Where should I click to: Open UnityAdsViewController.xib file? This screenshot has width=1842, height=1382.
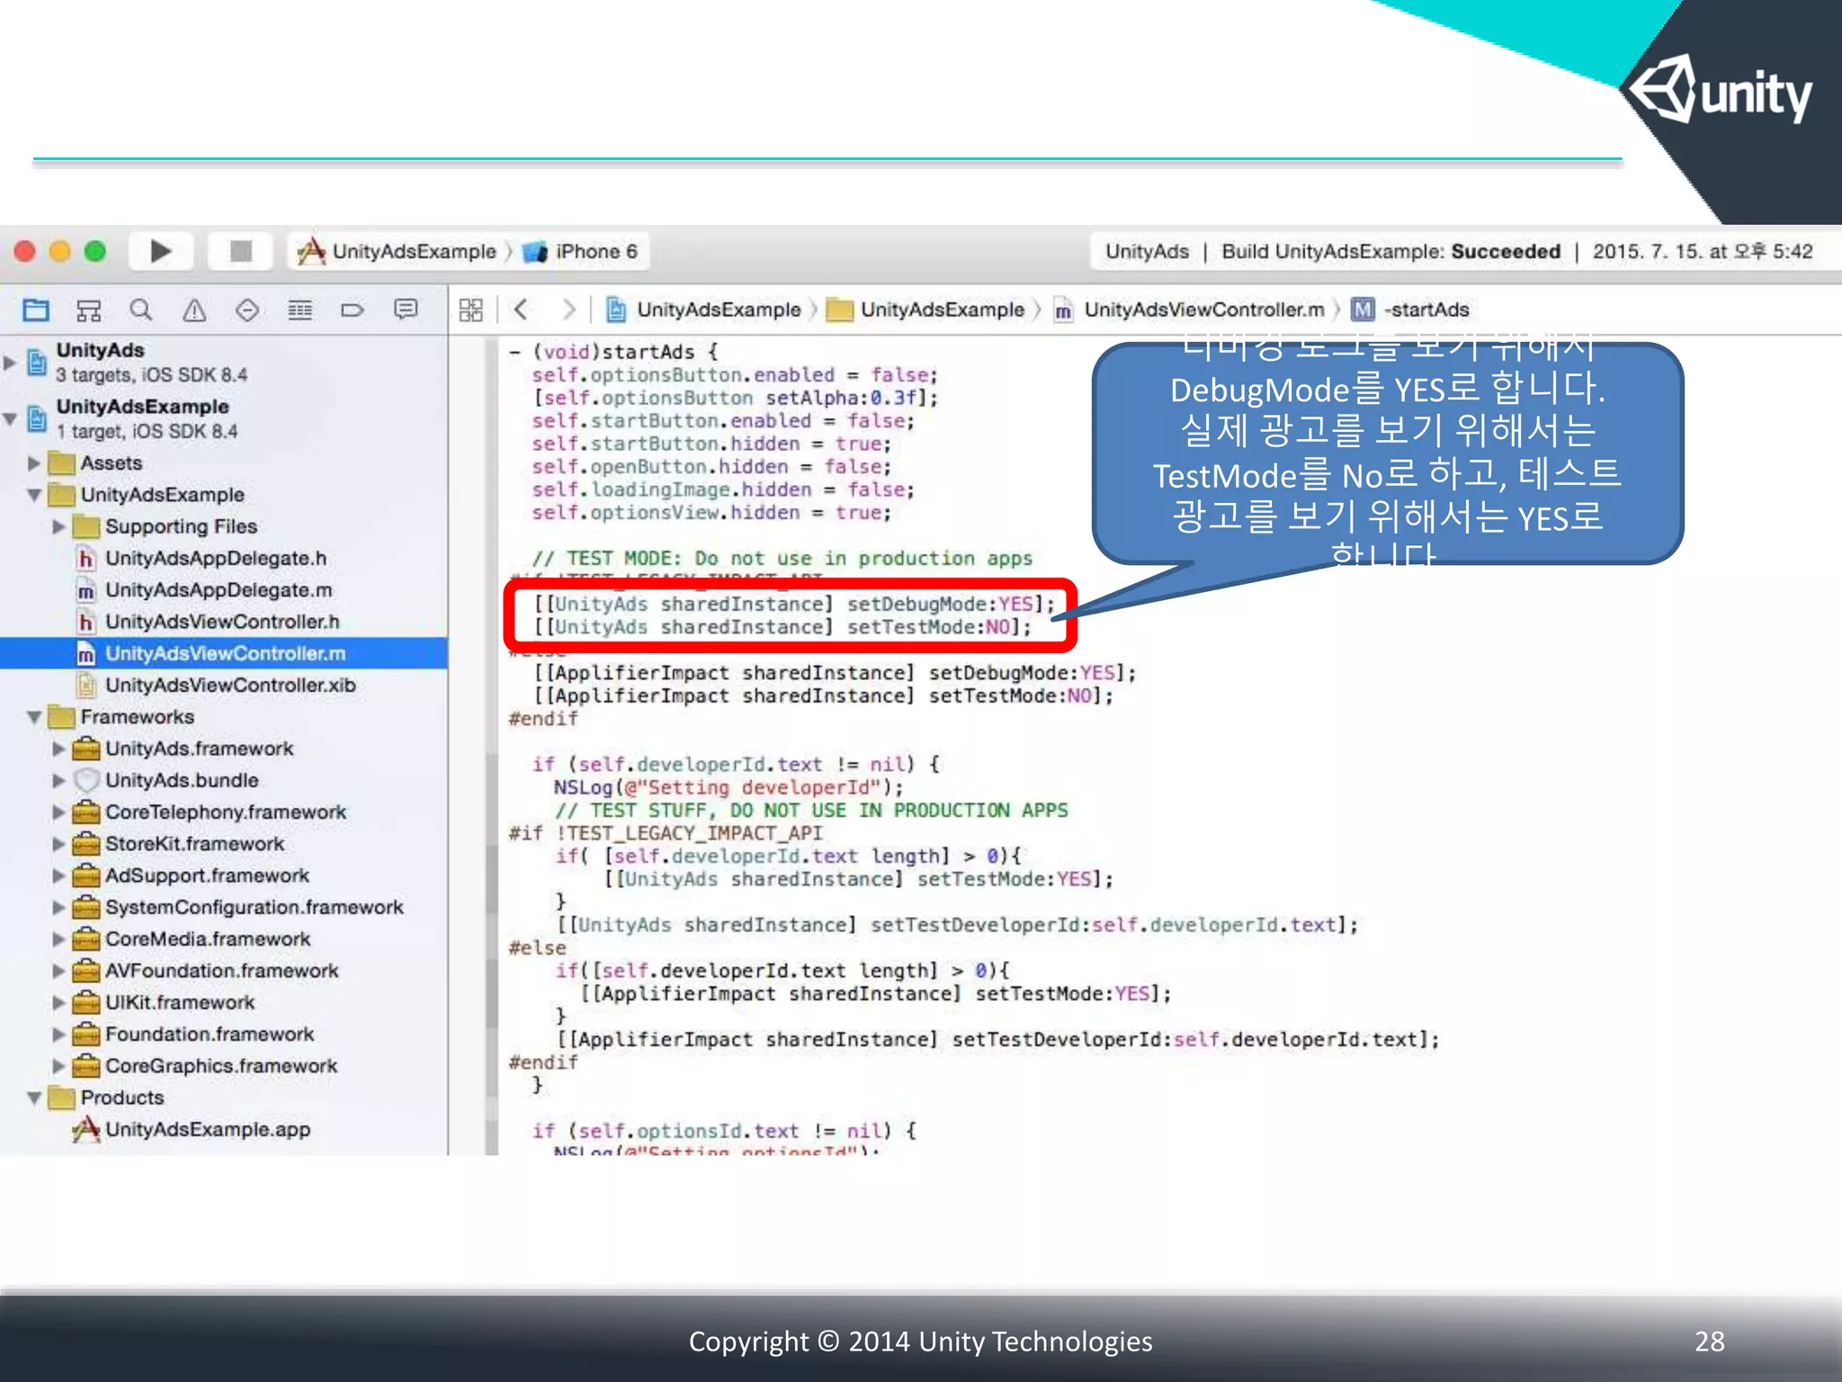[229, 686]
